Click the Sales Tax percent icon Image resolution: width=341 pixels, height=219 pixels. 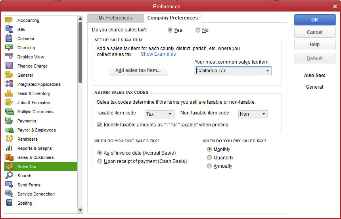coord(9,167)
